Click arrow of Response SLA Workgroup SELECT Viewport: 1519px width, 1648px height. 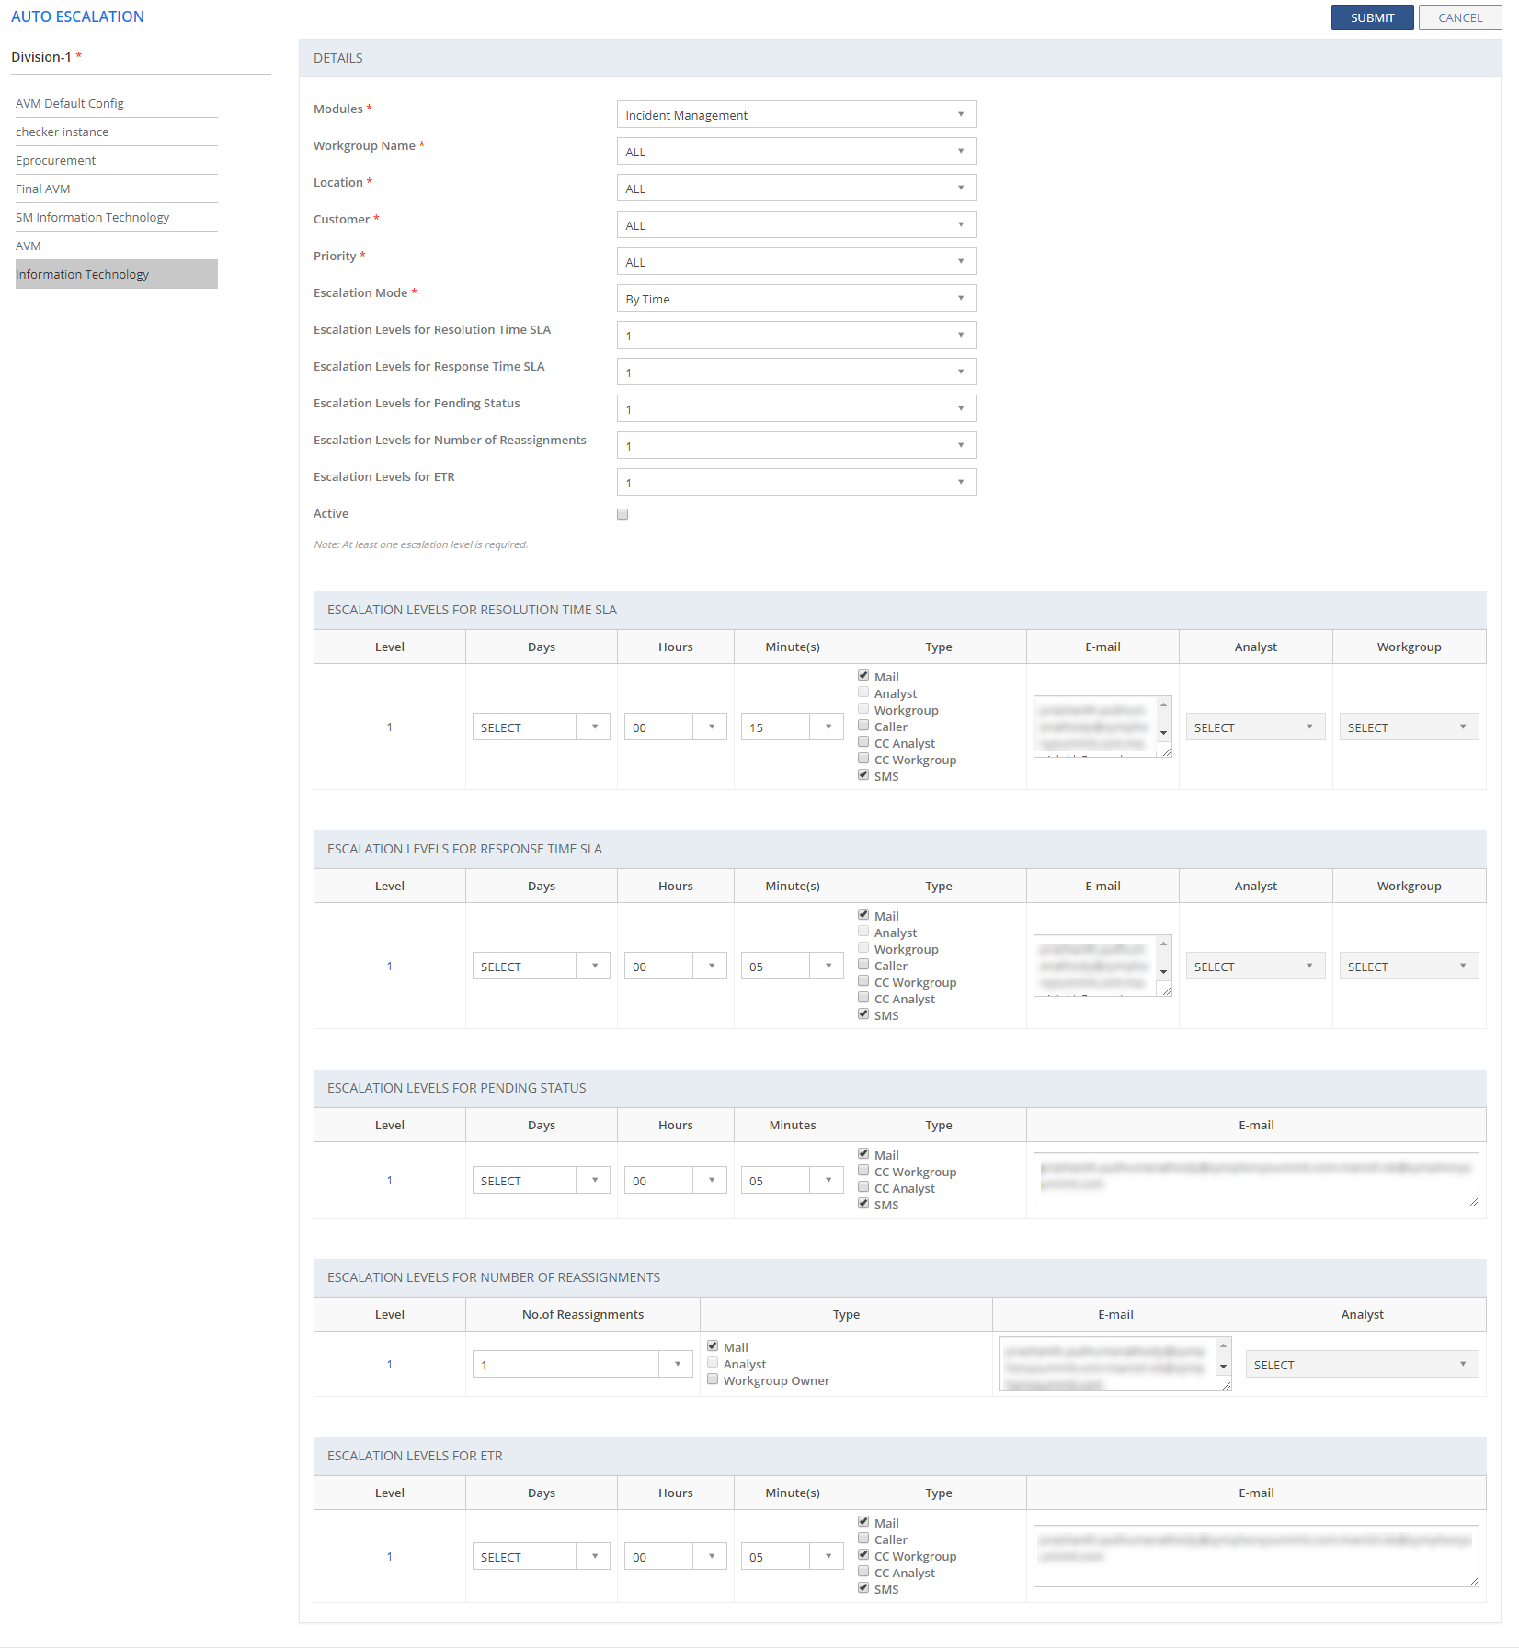[x=1463, y=966]
